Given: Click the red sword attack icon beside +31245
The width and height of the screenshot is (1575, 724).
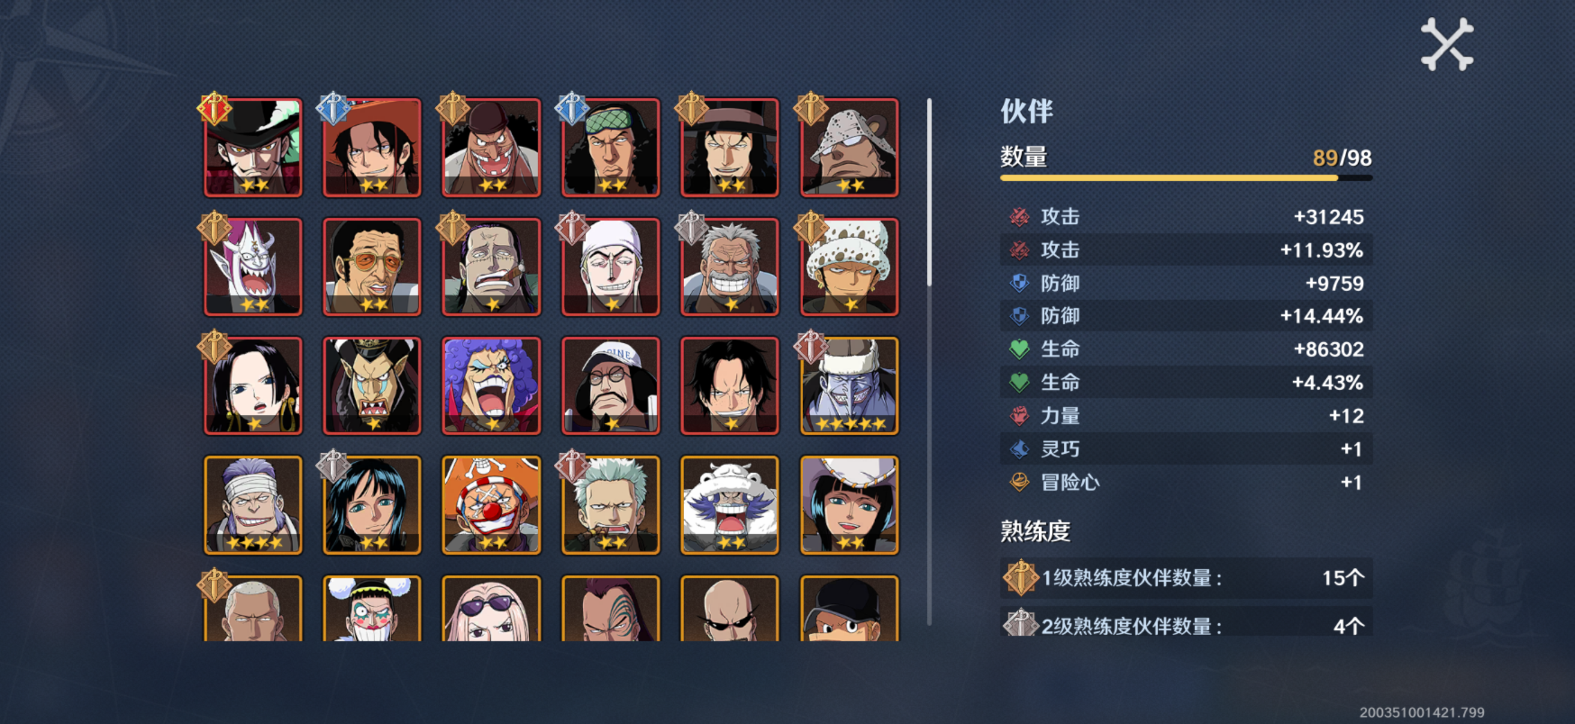Looking at the screenshot, I should pos(1019,217).
